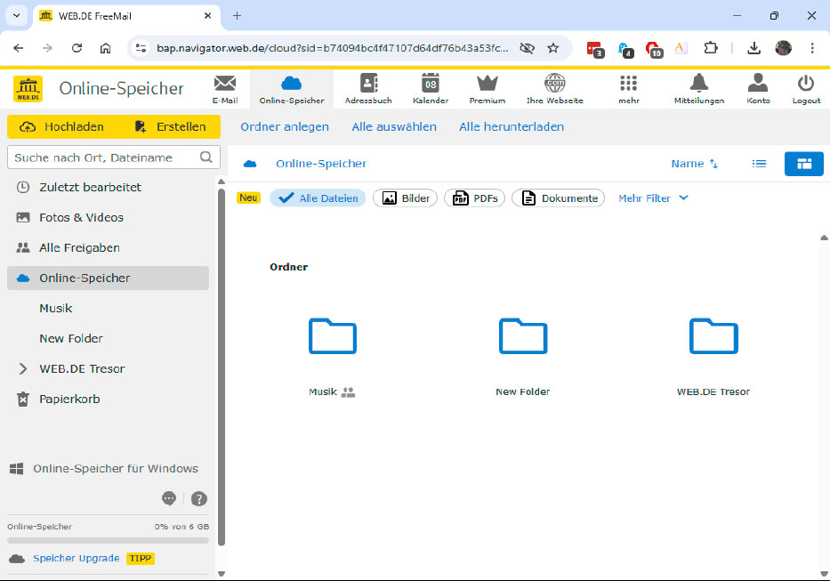
Task: Open the Ihre Webseite globe icon
Action: (556, 85)
